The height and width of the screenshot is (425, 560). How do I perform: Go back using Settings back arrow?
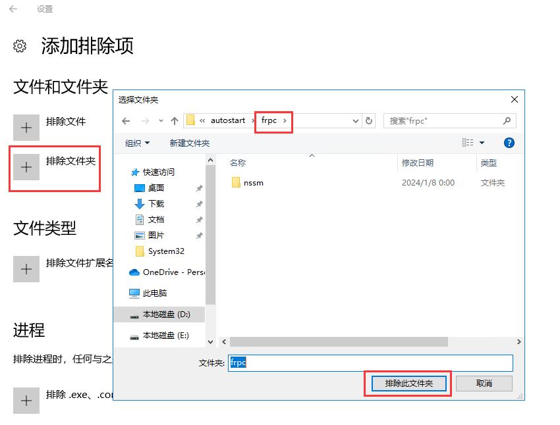13,9
